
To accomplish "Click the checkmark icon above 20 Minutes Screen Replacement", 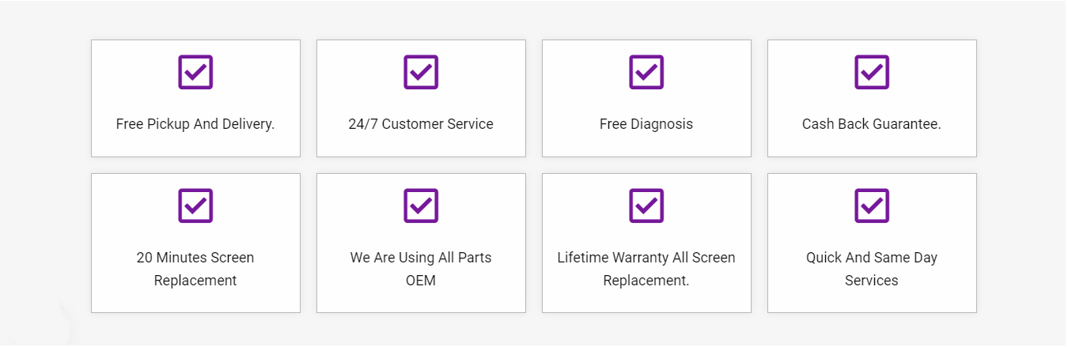I will (x=195, y=206).
